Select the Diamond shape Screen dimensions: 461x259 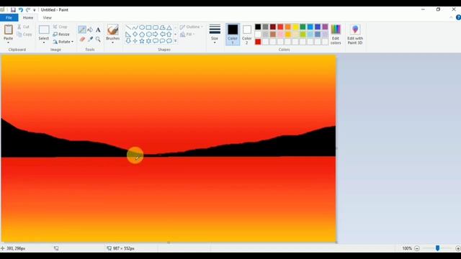135,34
